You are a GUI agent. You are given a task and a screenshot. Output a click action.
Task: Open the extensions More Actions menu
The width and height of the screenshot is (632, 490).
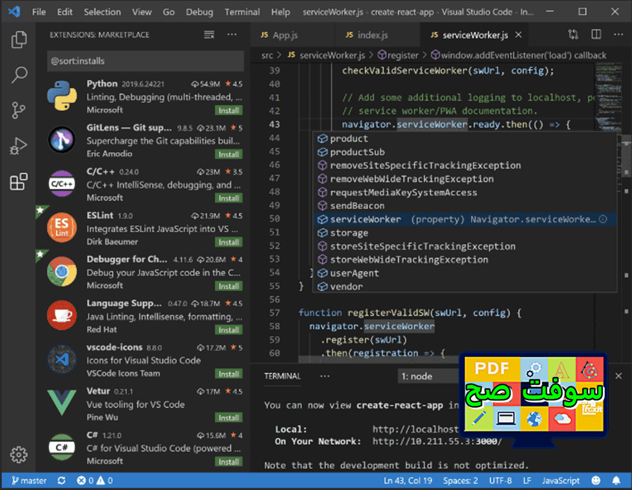[231, 34]
